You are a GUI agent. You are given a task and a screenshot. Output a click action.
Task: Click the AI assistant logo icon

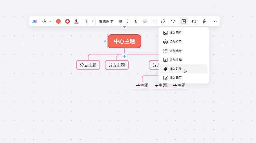(35, 21)
